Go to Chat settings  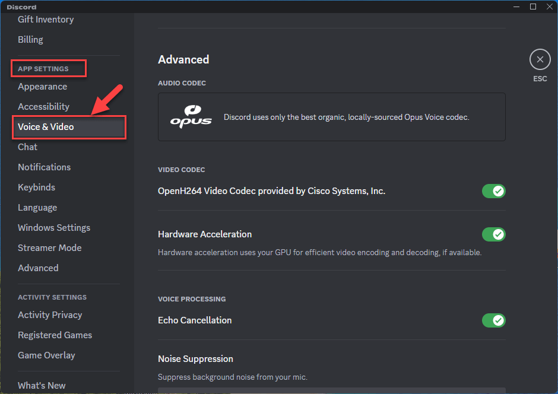pyautogui.click(x=27, y=147)
